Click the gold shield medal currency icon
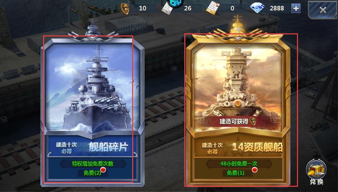Screen dimensions: 338x192 (125, 9)
